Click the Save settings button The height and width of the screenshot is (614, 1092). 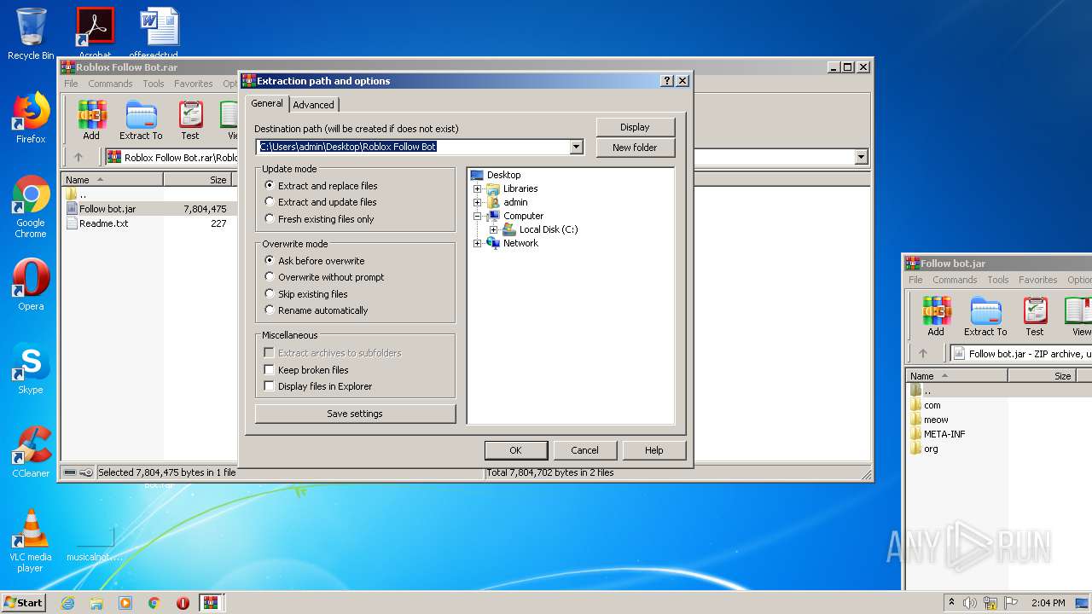point(355,414)
